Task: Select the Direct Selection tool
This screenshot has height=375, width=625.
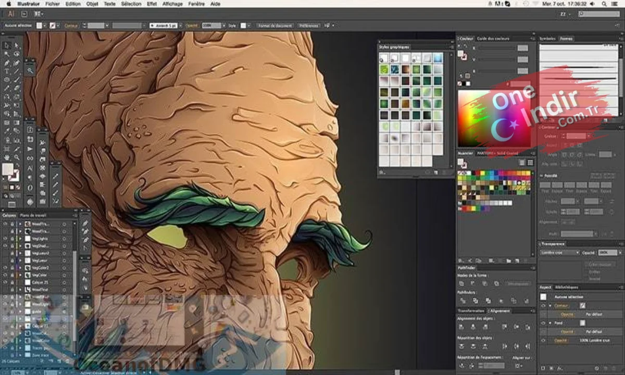Action: 17,46
